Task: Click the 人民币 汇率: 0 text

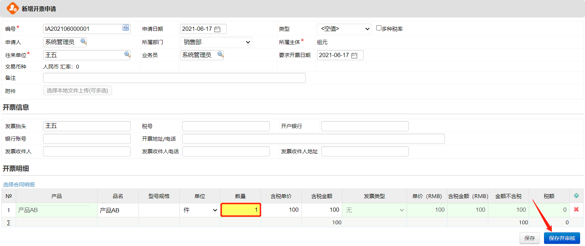Action: coord(61,66)
